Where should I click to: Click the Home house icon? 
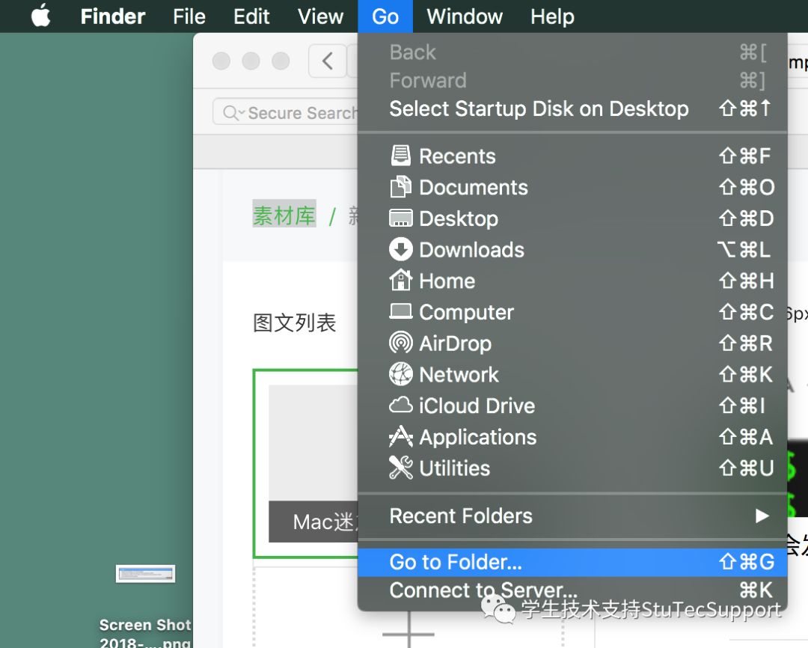click(x=401, y=281)
